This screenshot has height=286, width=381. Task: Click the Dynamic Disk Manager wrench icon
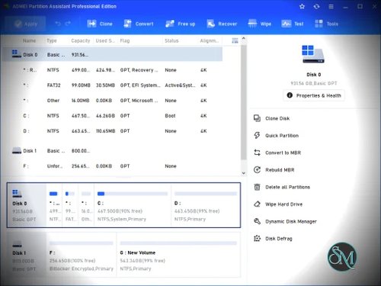click(x=257, y=221)
